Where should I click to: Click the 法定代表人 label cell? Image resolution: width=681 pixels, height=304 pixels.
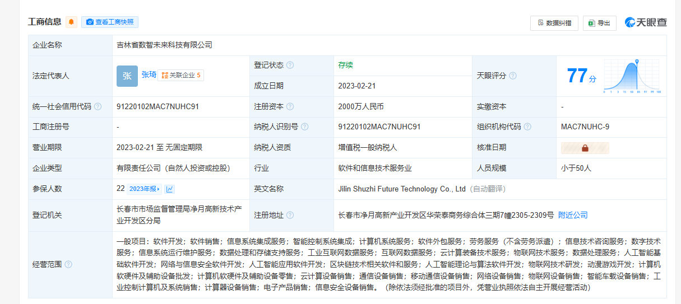[70, 76]
